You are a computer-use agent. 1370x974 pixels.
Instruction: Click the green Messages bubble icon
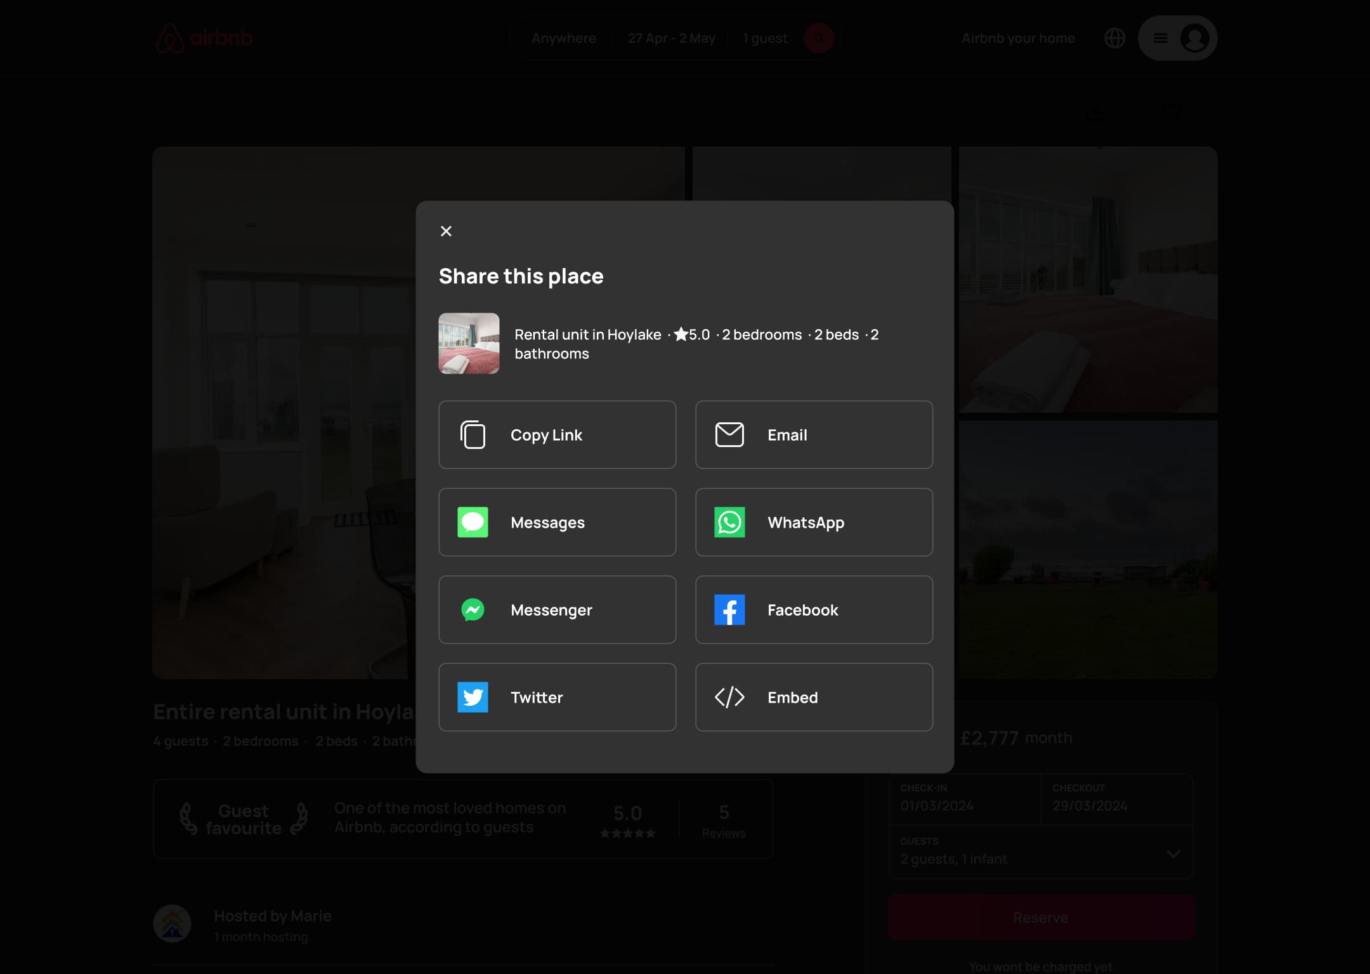click(x=473, y=522)
